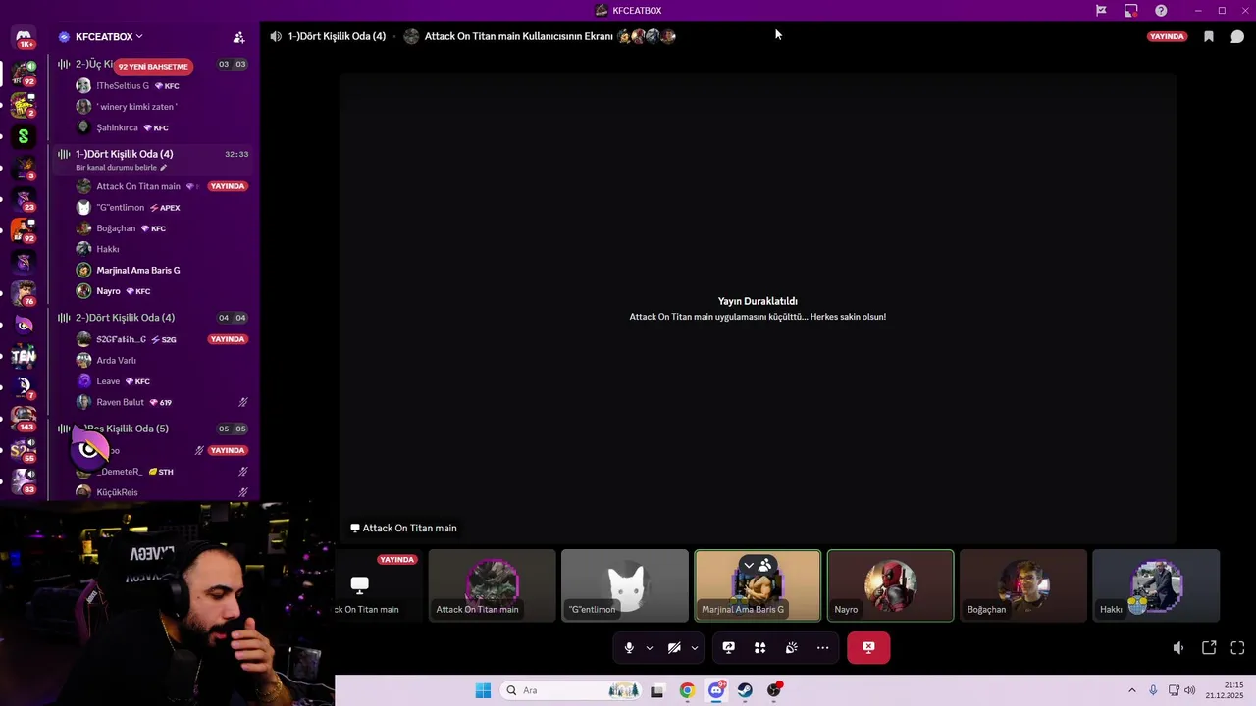
Task: Click the help question mark icon
Action: point(1161,10)
